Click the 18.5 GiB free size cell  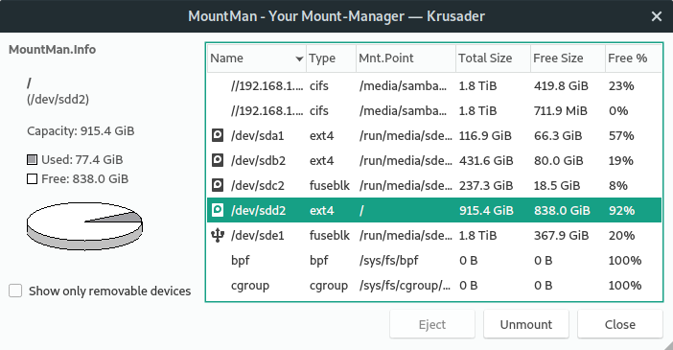557,185
